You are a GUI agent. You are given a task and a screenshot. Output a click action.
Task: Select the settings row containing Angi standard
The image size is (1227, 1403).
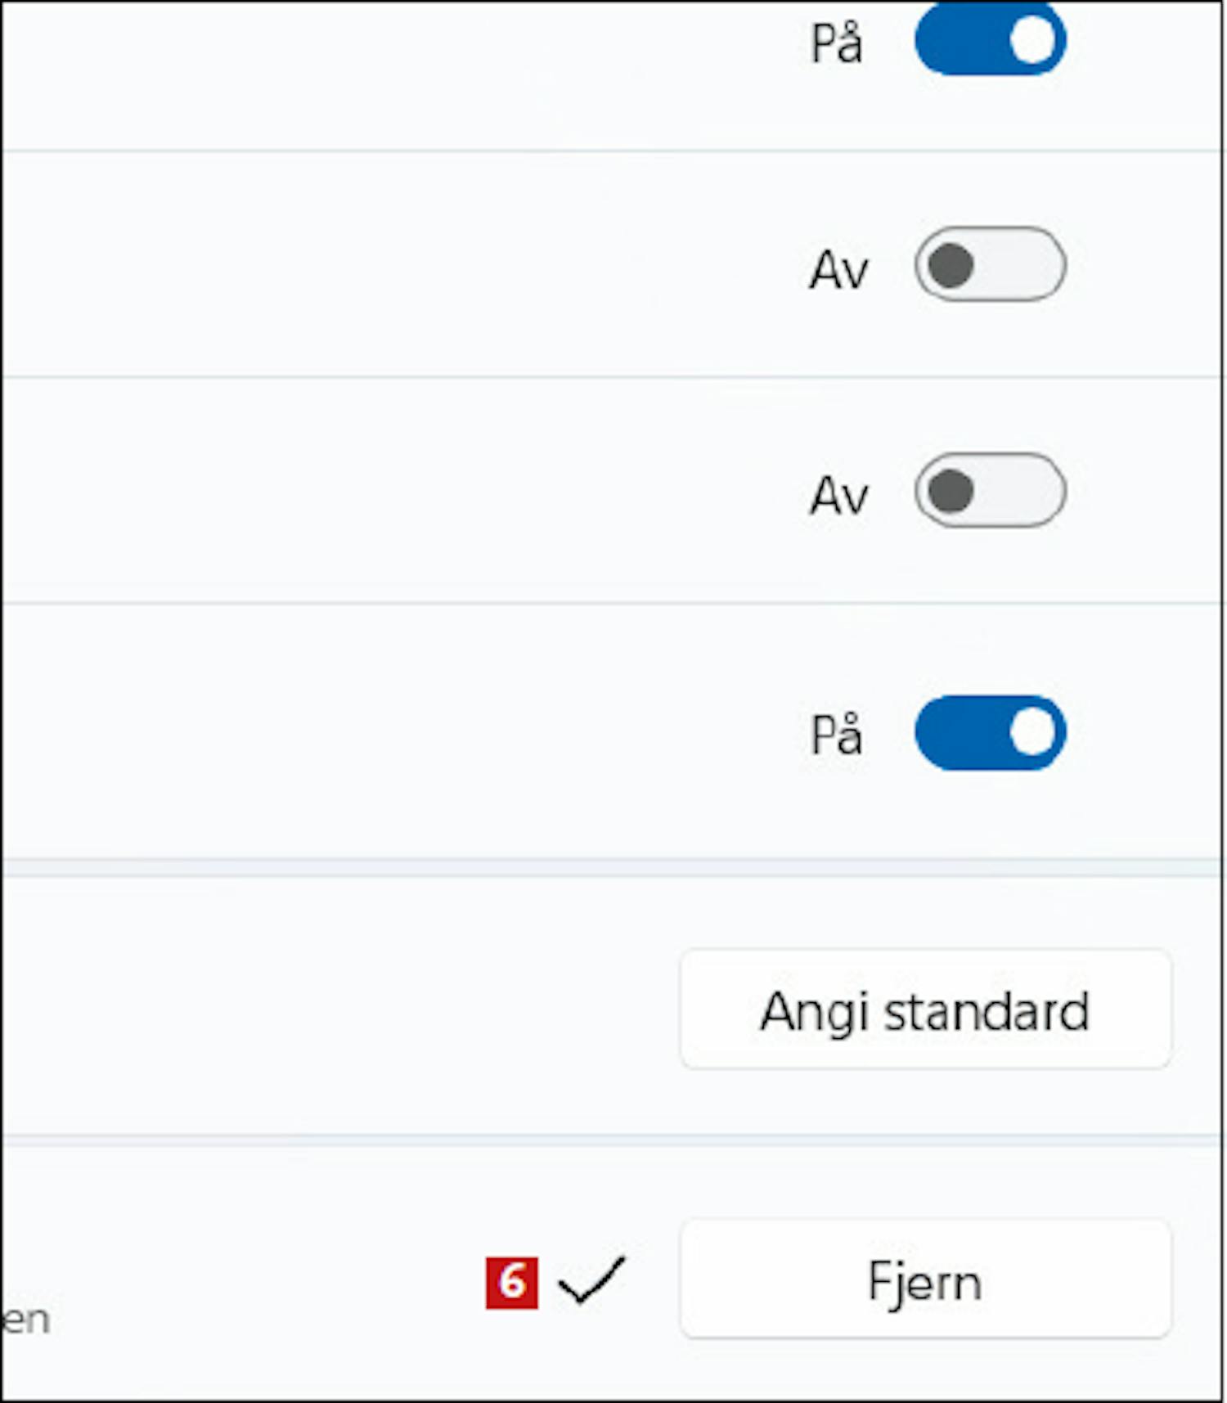coord(612,1007)
